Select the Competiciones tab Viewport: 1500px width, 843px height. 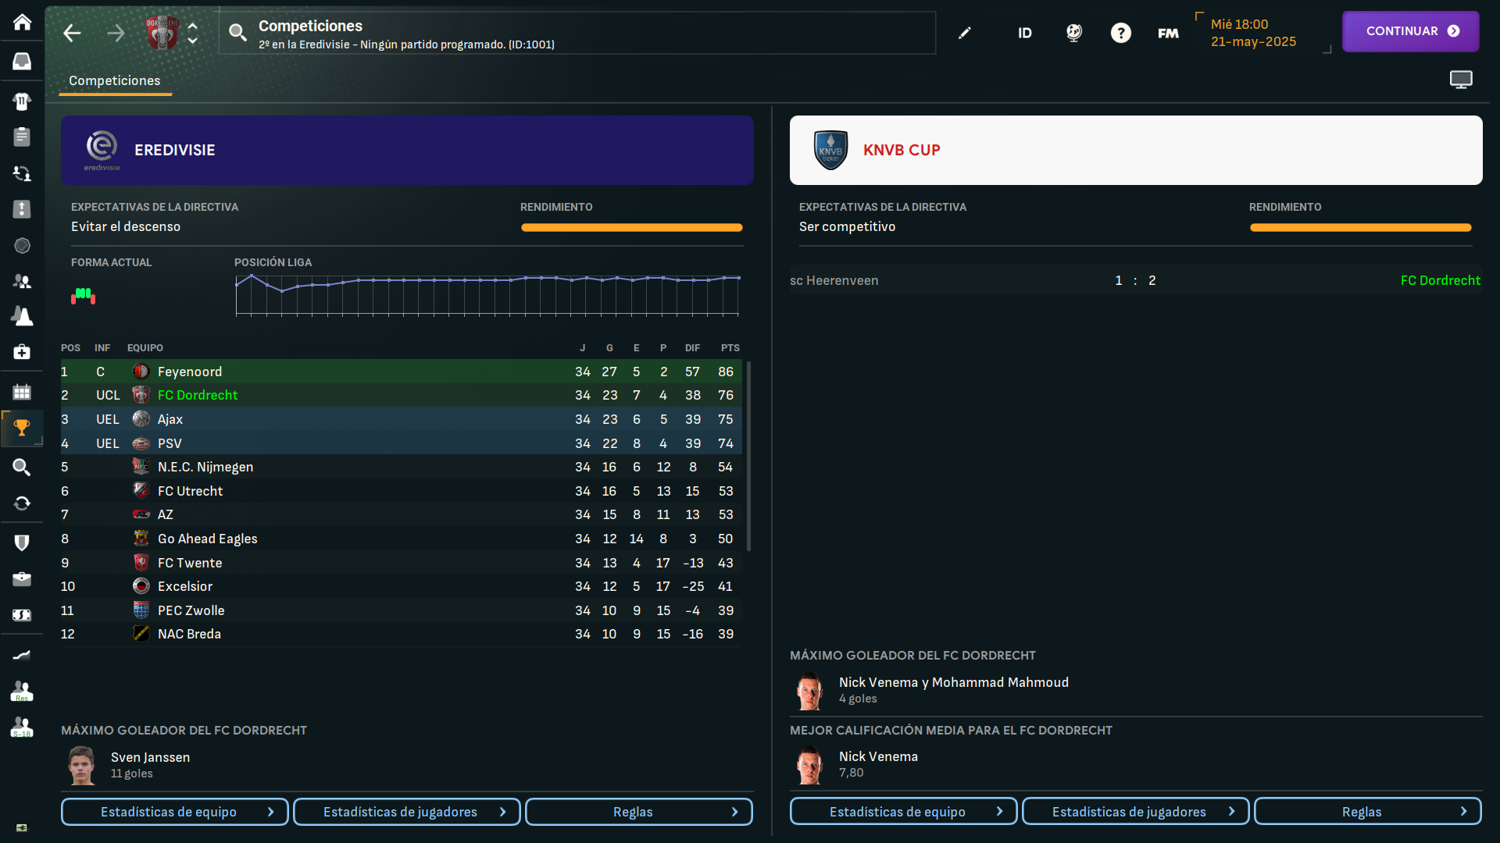pyautogui.click(x=115, y=80)
